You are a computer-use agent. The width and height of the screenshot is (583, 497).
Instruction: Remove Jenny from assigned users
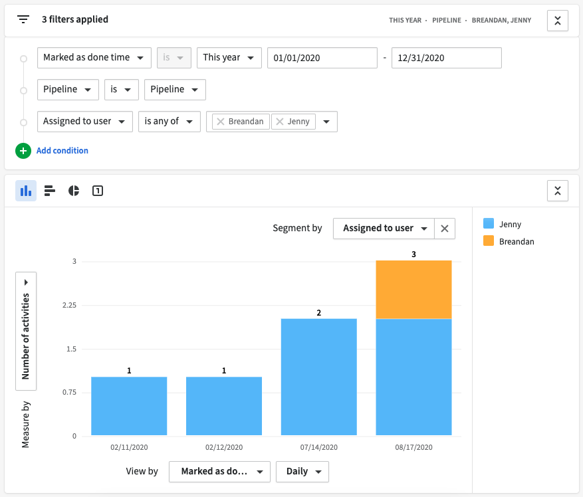(280, 122)
